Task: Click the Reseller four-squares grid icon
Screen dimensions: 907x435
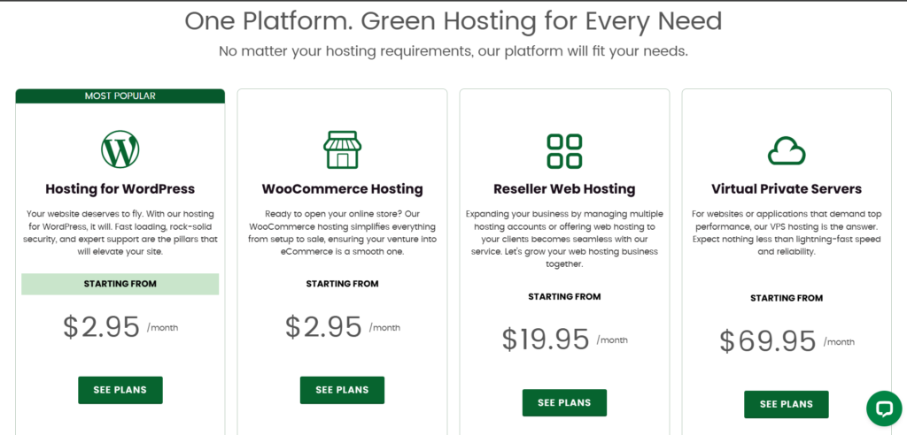Action: (x=564, y=150)
